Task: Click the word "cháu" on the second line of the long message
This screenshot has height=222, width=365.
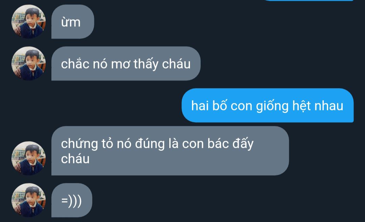Action: point(75,159)
